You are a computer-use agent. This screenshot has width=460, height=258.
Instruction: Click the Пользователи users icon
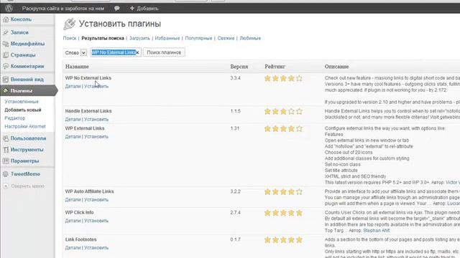tap(6, 138)
